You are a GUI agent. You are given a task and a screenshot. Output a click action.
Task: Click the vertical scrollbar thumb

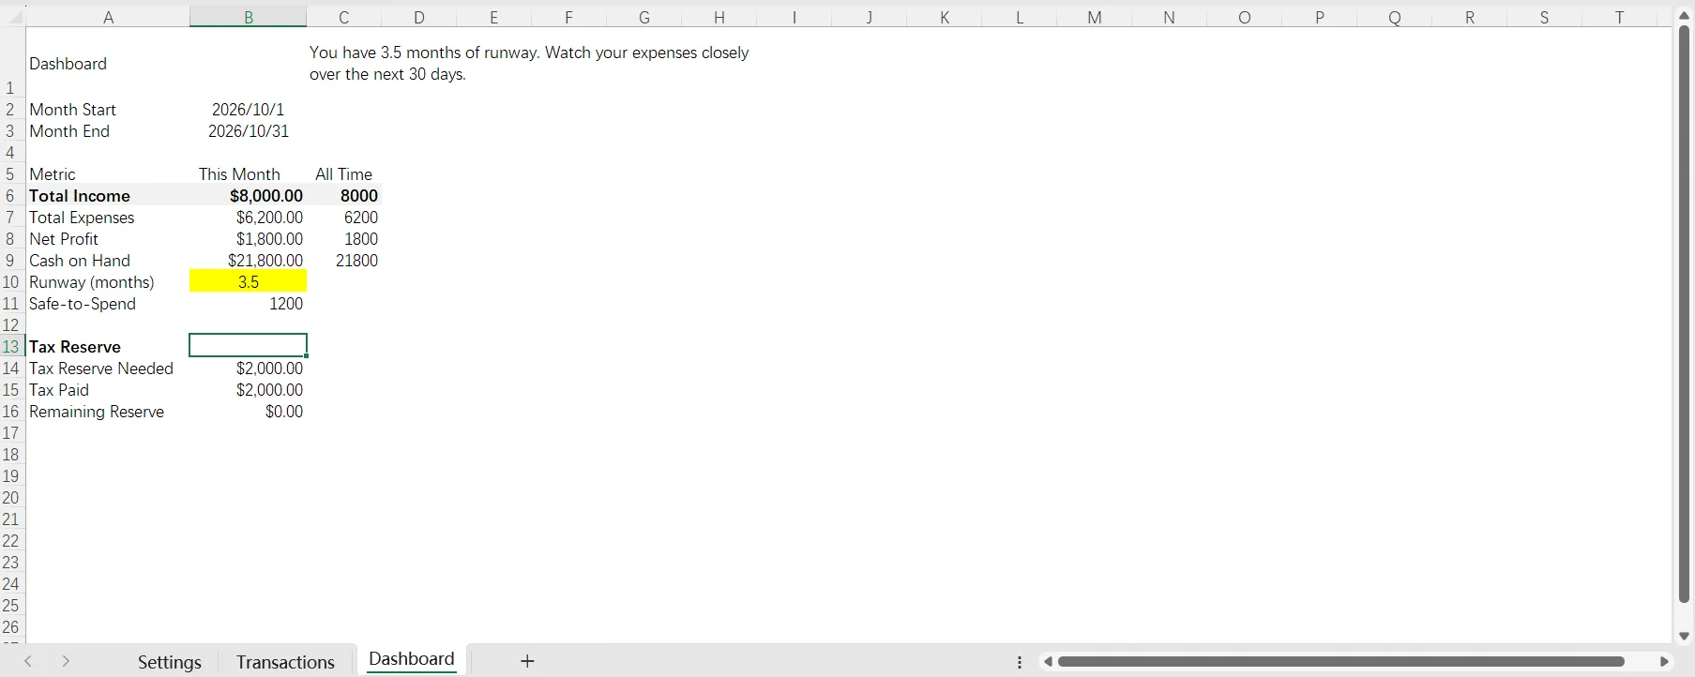(x=1684, y=314)
